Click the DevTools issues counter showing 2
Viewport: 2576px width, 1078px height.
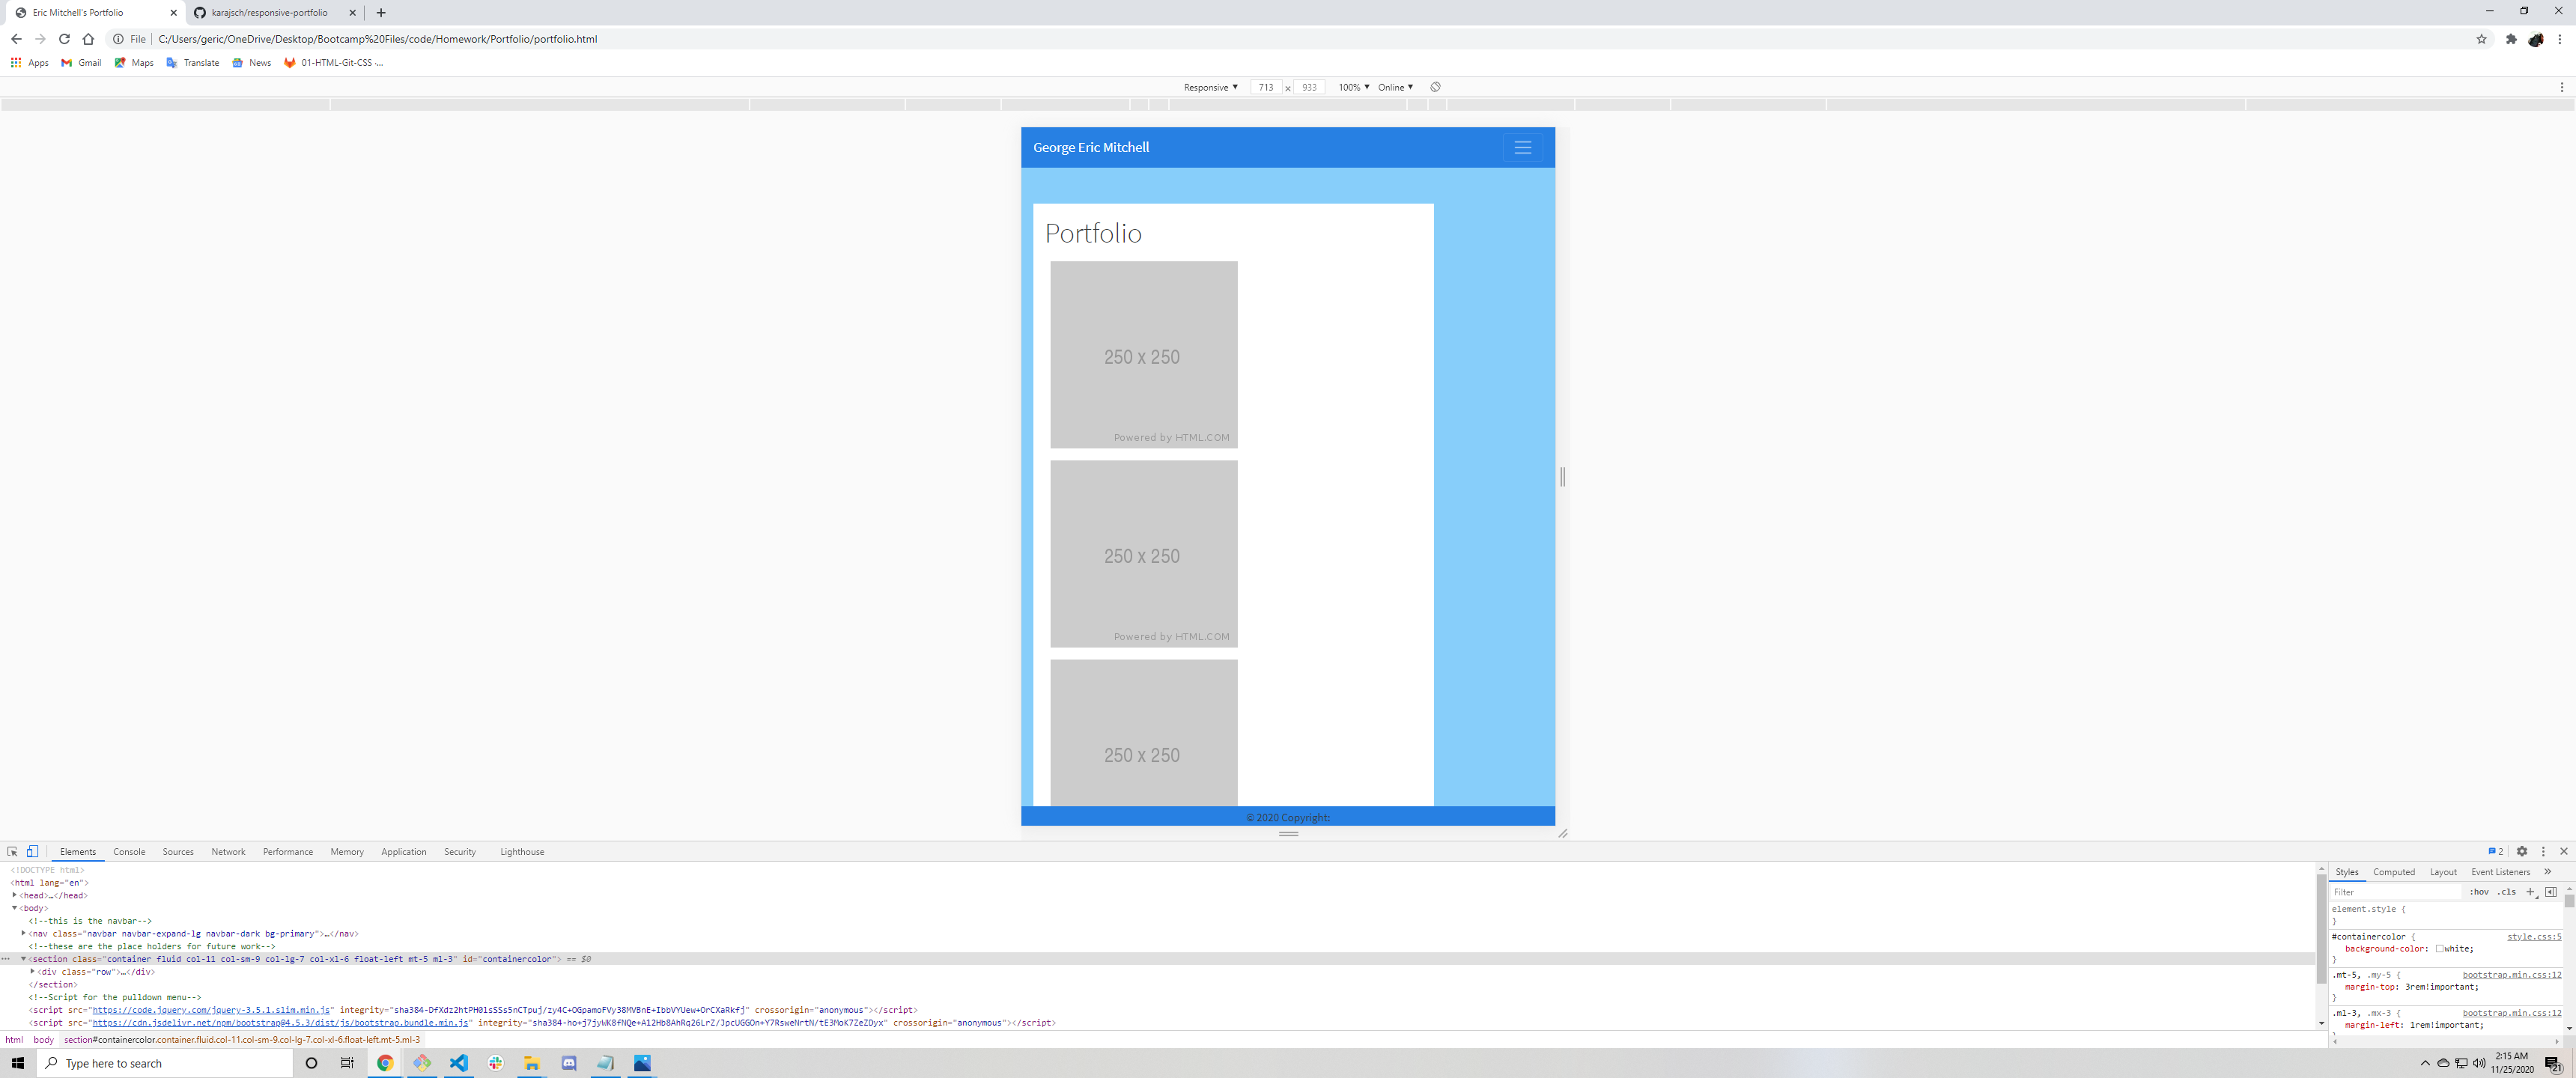(2495, 851)
